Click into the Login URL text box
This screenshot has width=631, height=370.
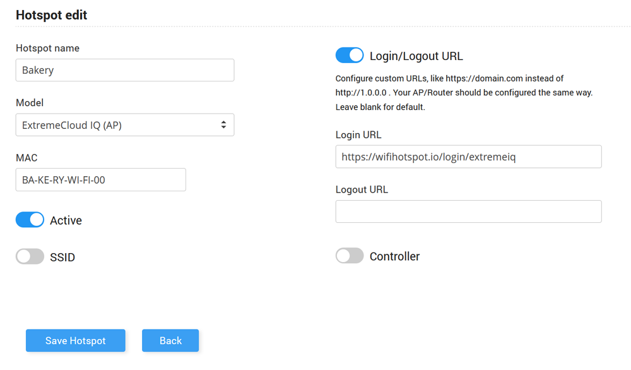coord(468,157)
